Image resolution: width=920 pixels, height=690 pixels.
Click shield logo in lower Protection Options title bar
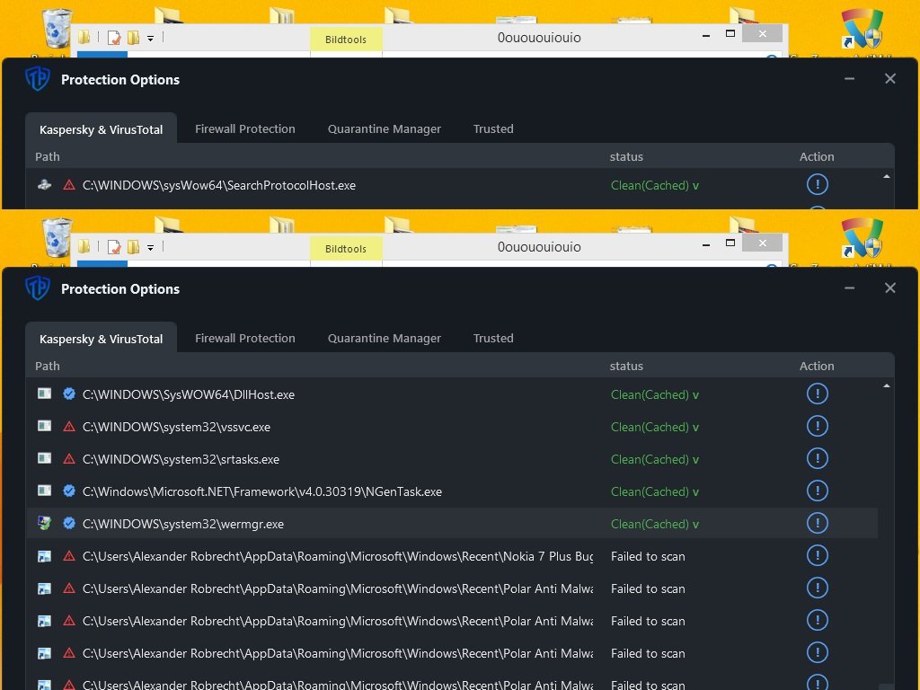(38, 288)
